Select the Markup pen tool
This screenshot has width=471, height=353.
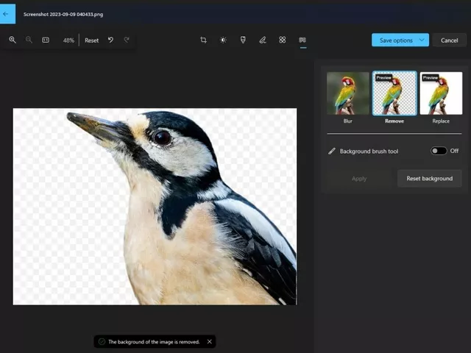[263, 40]
